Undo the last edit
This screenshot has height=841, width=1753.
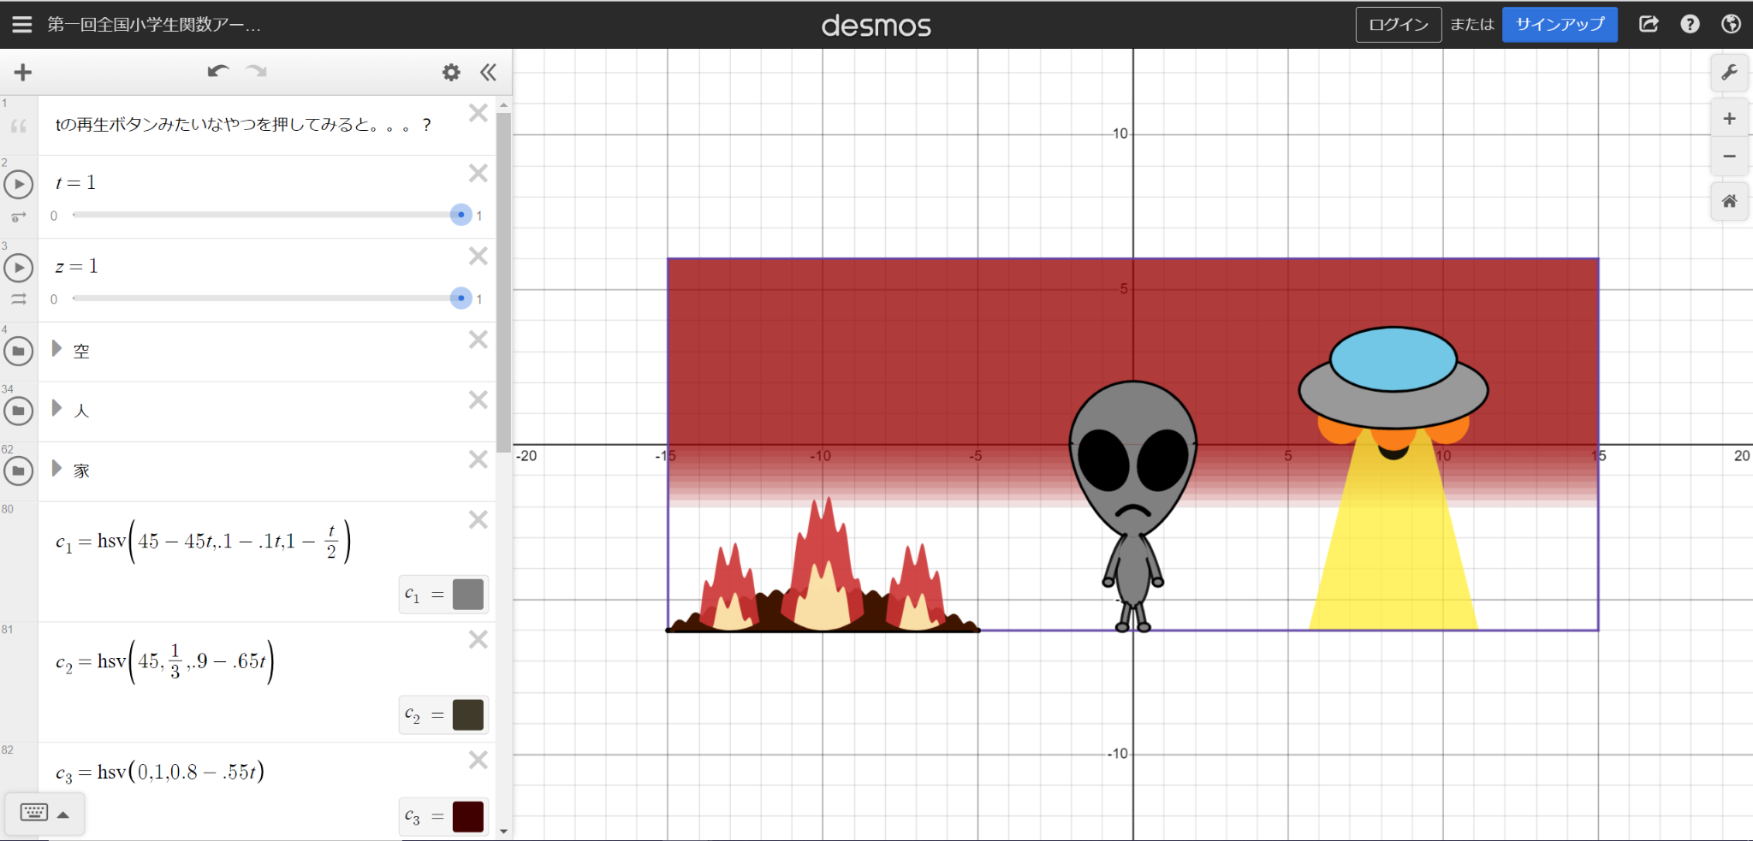(218, 72)
